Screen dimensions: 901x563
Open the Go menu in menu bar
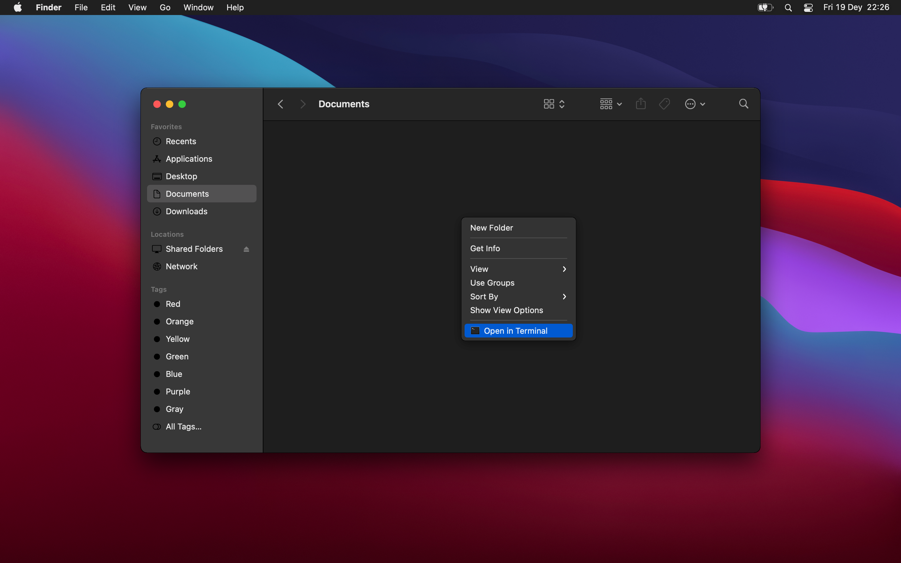click(165, 8)
